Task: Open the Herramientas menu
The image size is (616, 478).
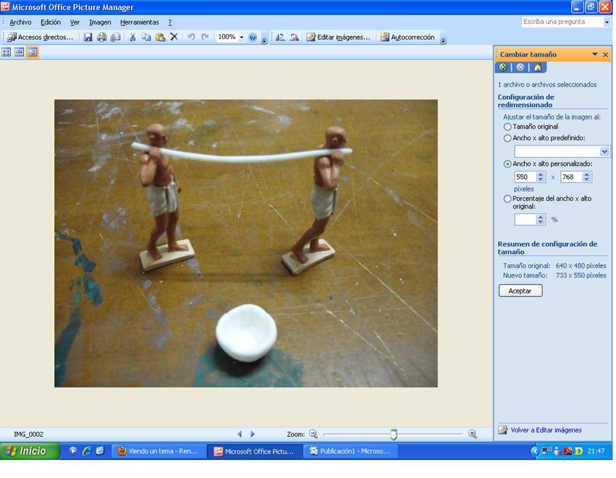Action: (139, 22)
